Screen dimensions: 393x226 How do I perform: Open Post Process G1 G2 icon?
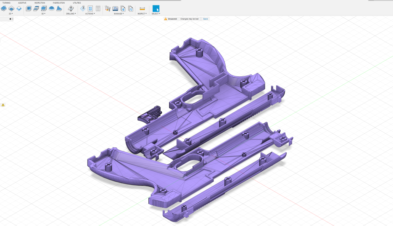click(x=90, y=9)
